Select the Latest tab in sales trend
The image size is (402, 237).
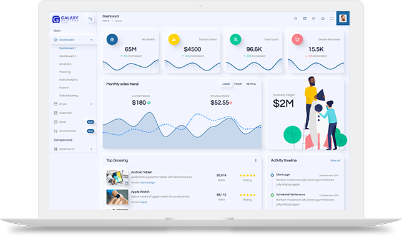(226, 84)
